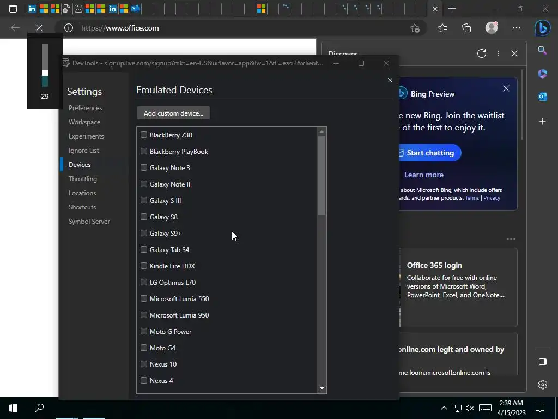Enable Galaxy Note 3 emulation

(144, 167)
